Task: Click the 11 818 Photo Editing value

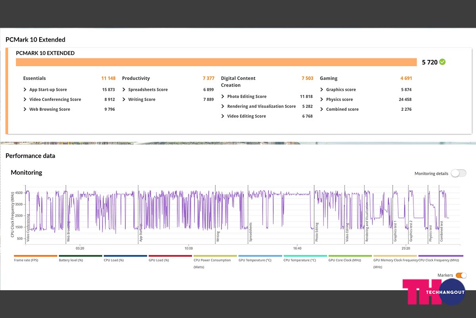Action: click(x=306, y=96)
